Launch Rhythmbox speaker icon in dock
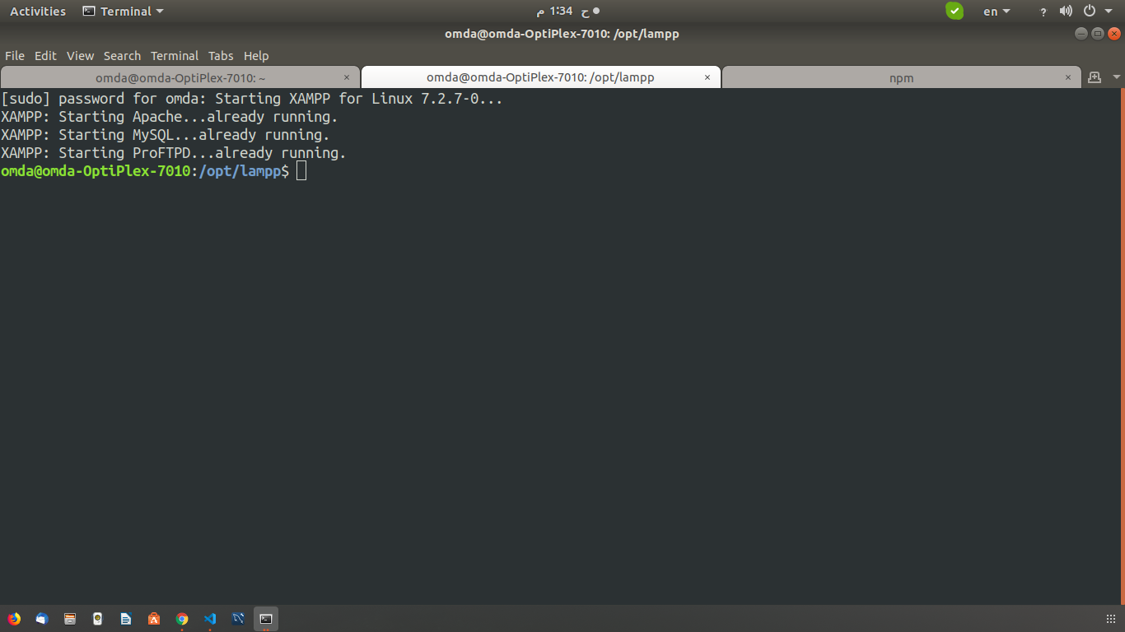Image resolution: width=1125 pixels, height=632 pixels. coord(98,619)
